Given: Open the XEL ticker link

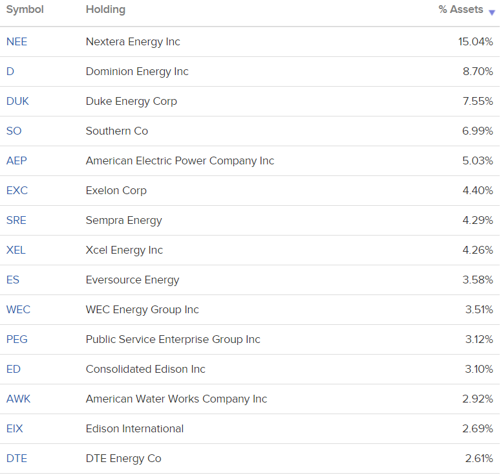Looking at the screenshot, I should pos(16,250).
